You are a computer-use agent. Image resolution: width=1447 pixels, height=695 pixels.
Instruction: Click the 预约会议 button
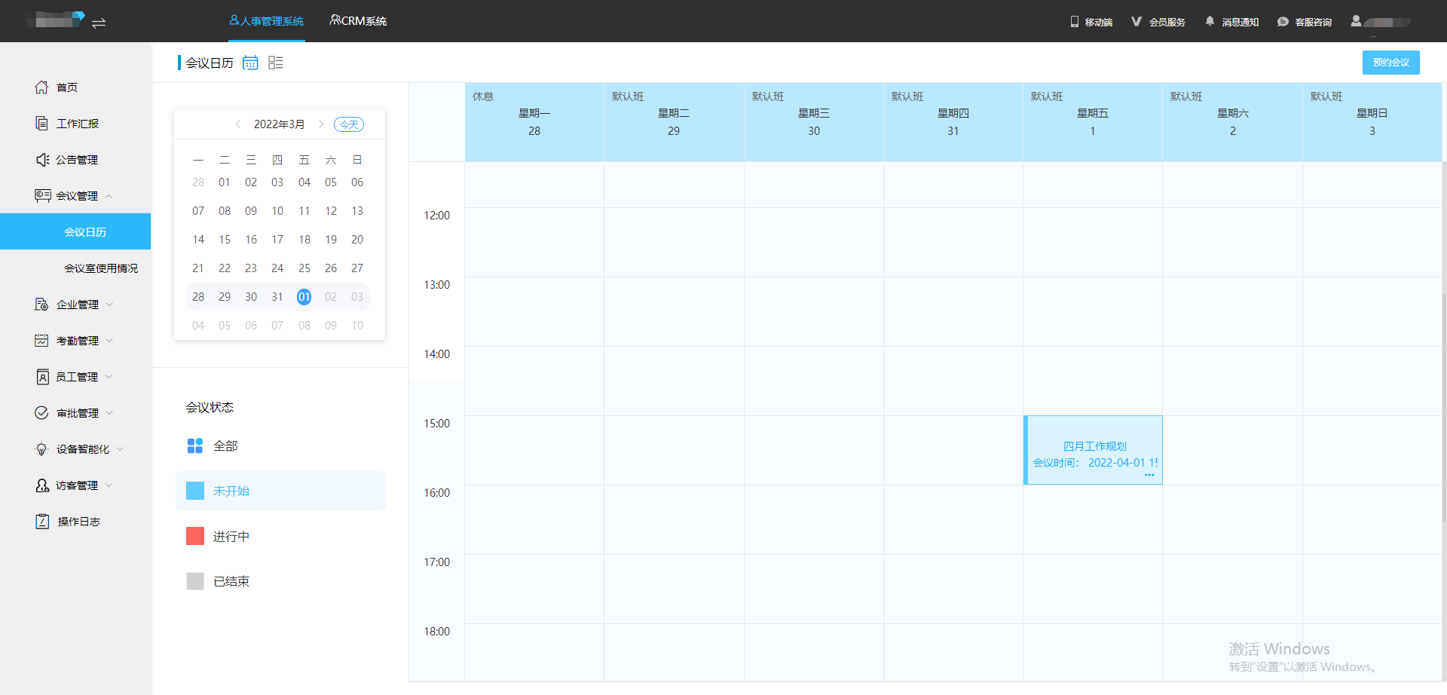tap(1390, 63)
